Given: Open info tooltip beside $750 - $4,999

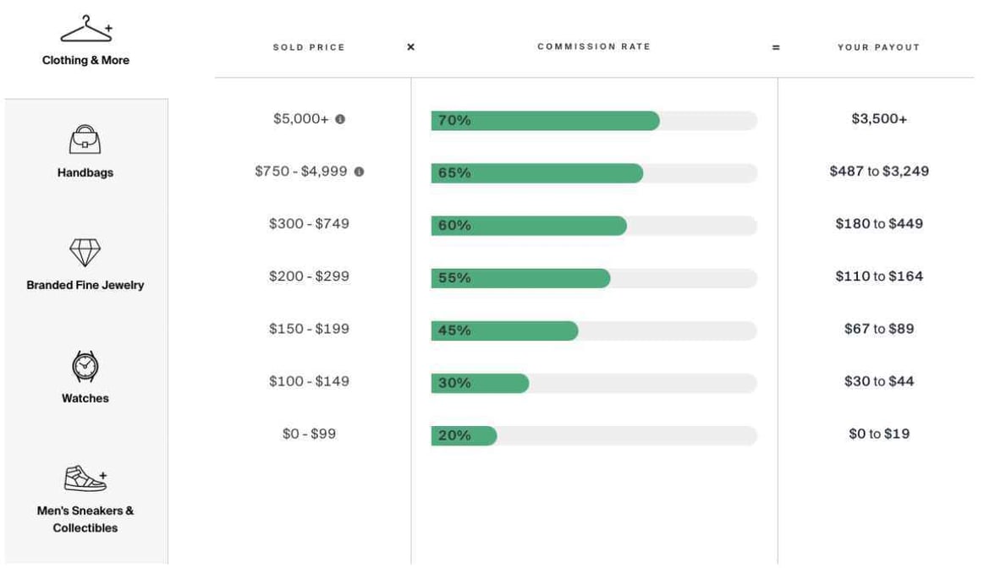Looking at the screenshot, I should [359, 172].
